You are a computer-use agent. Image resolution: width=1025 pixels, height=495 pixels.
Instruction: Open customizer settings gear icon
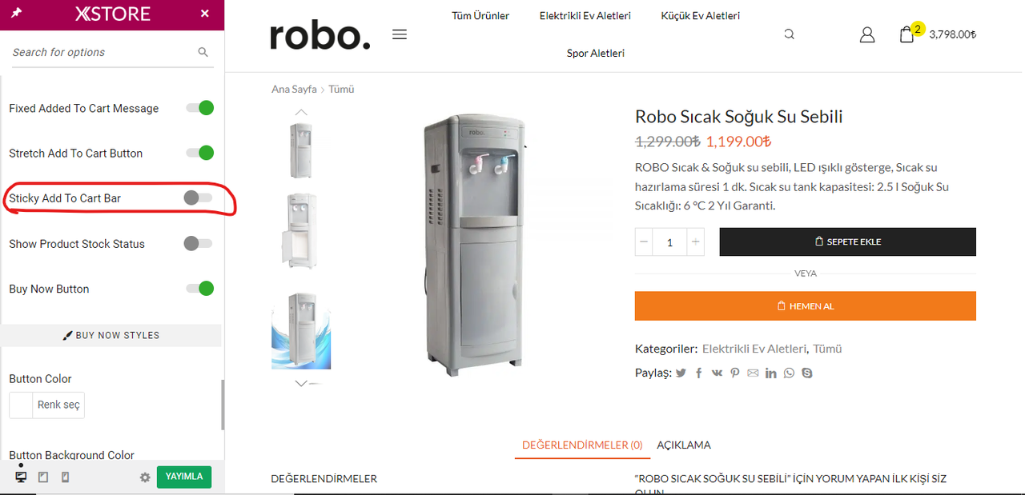point(145,477)
